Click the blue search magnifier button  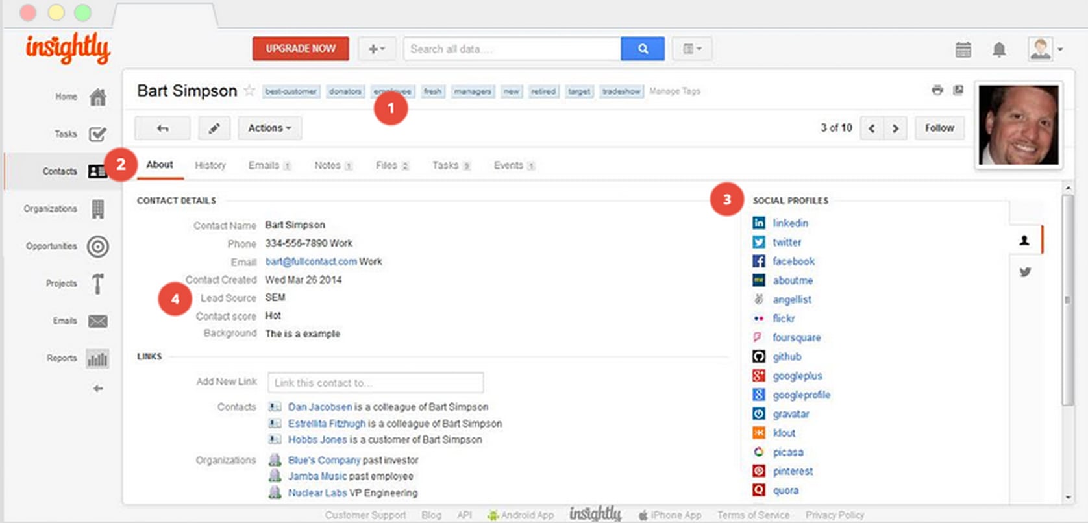(x=643, y=49)
